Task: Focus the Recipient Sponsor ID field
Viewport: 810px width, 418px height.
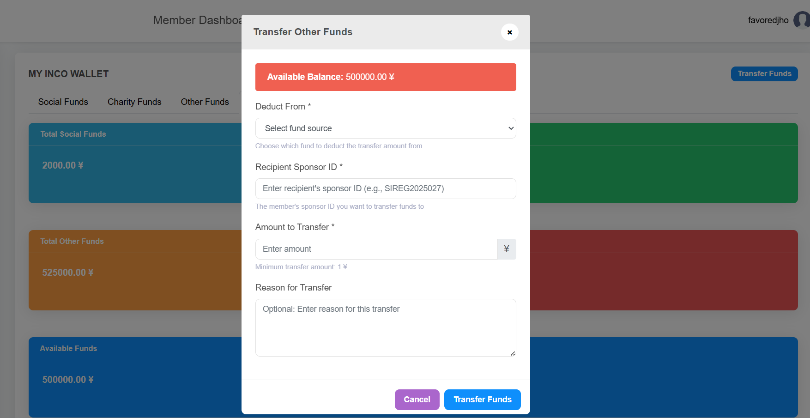Action: click(x=386, y=188)
